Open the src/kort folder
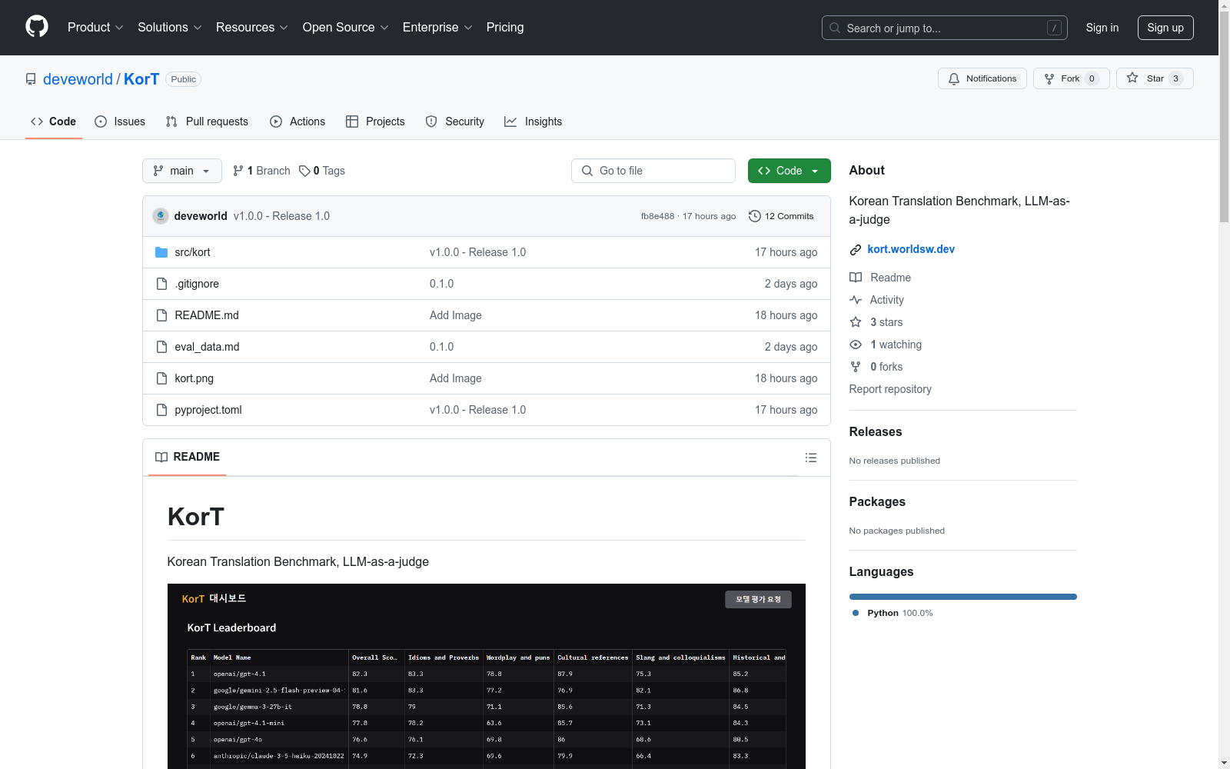Viewport: 1230px width, 769px height. coord(192,252)
